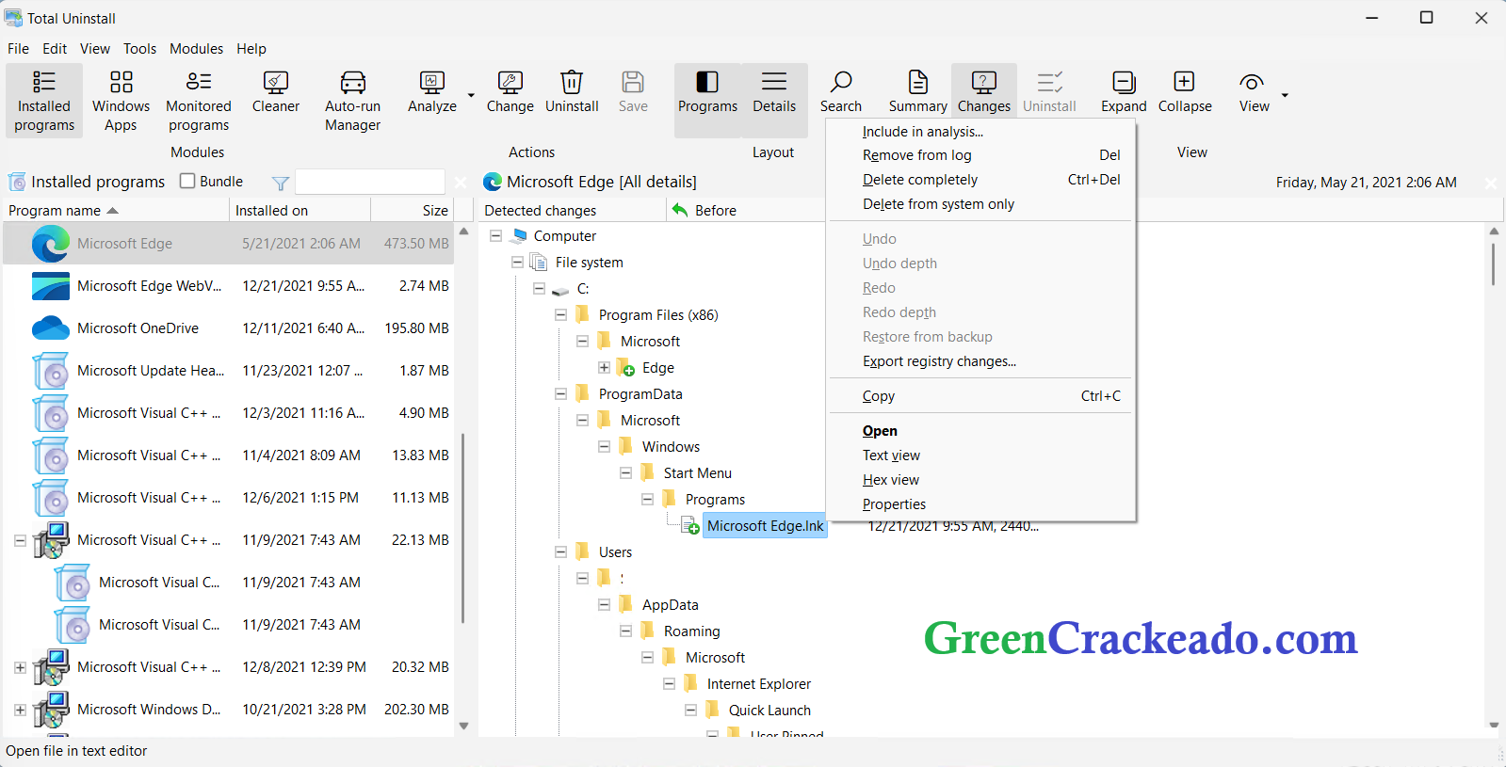Open the View dropdown arrow
This screenshot has height=767, width=1506.
coord(1285,95)
